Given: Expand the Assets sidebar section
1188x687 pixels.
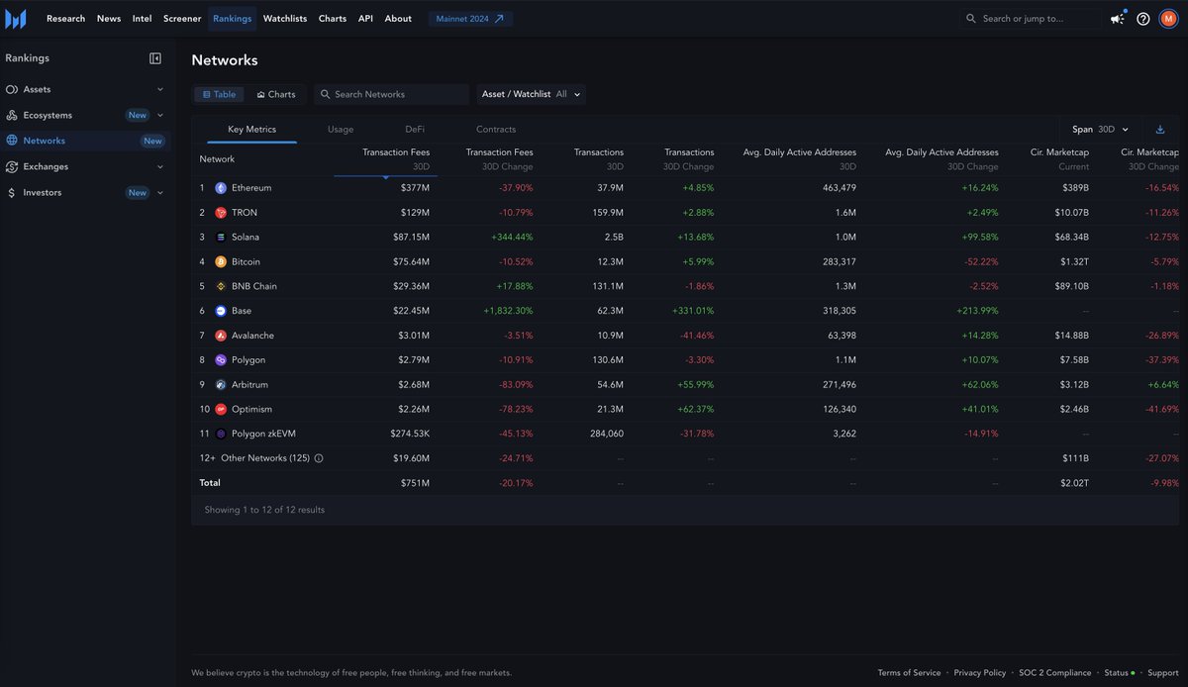Looking at the screenshot, I should point(160,89).
